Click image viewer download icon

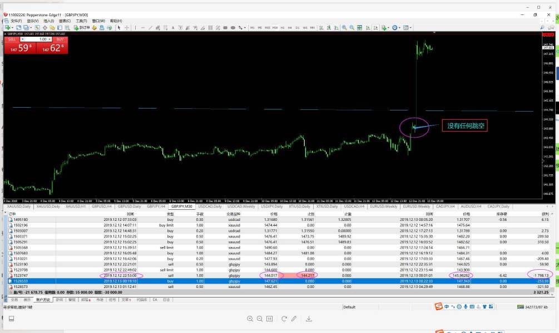point(309,319)
